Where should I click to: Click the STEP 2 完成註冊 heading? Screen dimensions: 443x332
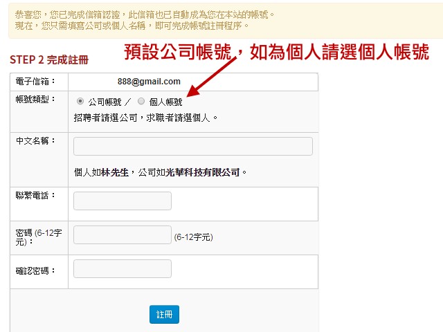49,60
